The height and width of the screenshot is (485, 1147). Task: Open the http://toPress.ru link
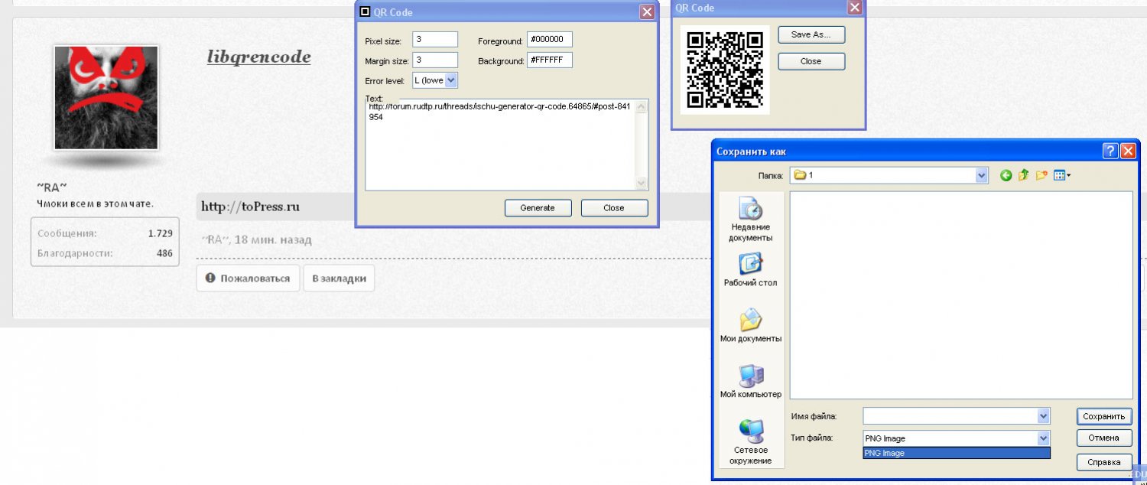[x=250, y=207]
